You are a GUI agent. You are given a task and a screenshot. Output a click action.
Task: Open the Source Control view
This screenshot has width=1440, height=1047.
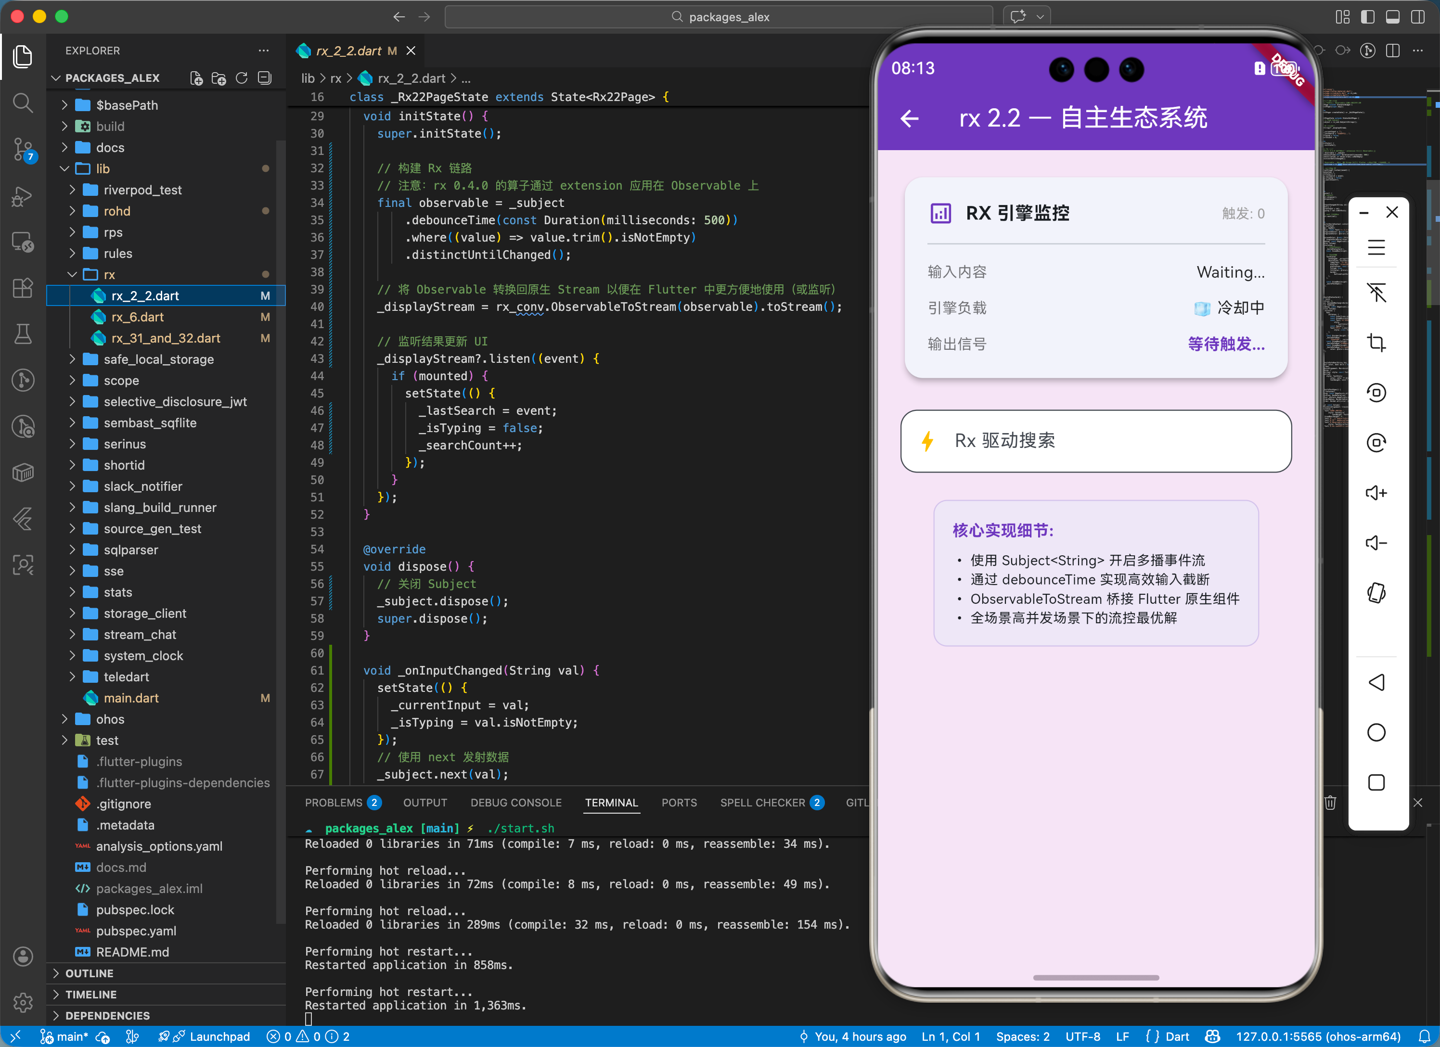tap(23, 149)
